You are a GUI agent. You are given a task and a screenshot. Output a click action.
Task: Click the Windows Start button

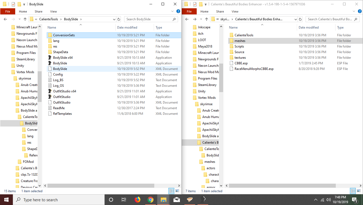tap(6, 200)
